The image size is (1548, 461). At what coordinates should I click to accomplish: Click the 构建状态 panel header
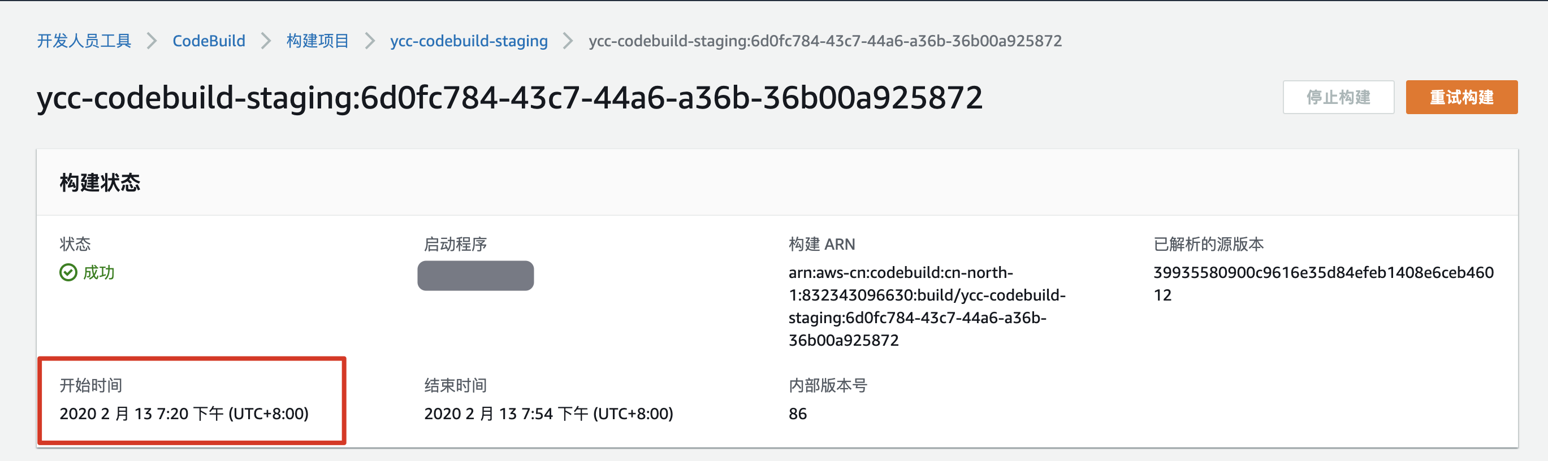click(x=100, y=182)
